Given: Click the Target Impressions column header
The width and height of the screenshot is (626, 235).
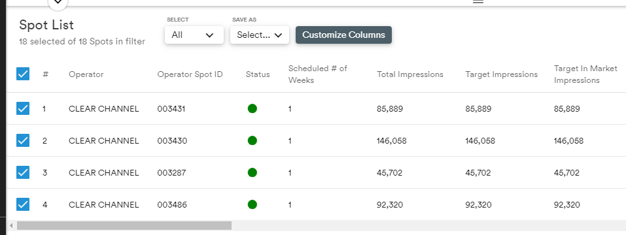Looking at the screenshot, I should (x=502, y=74).
